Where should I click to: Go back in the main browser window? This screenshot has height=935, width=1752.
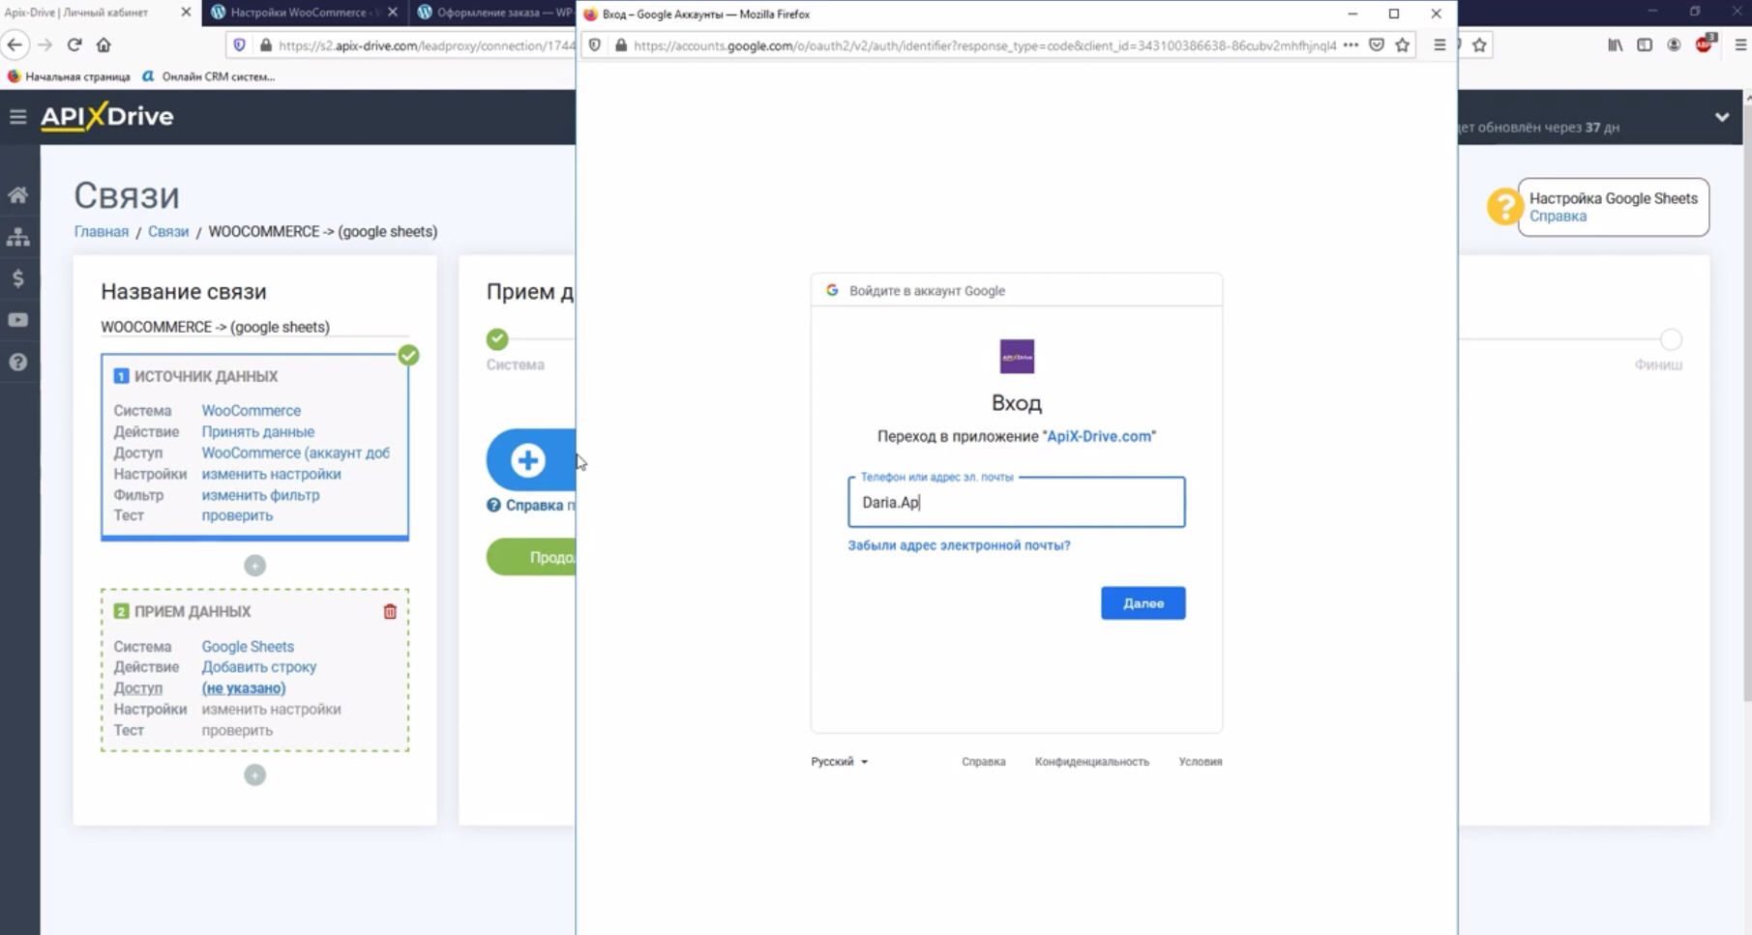[15, 44]
